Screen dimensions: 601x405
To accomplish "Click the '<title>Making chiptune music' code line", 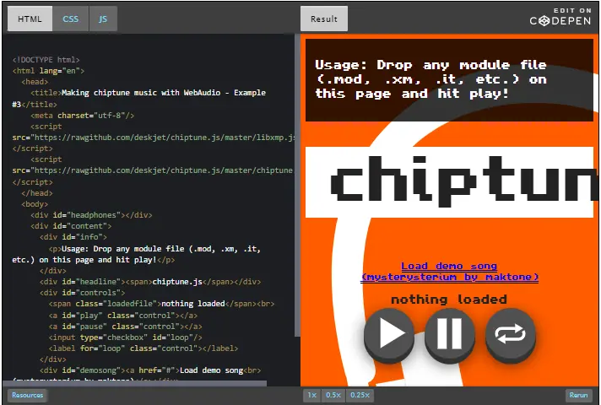I will pos(148,93).
